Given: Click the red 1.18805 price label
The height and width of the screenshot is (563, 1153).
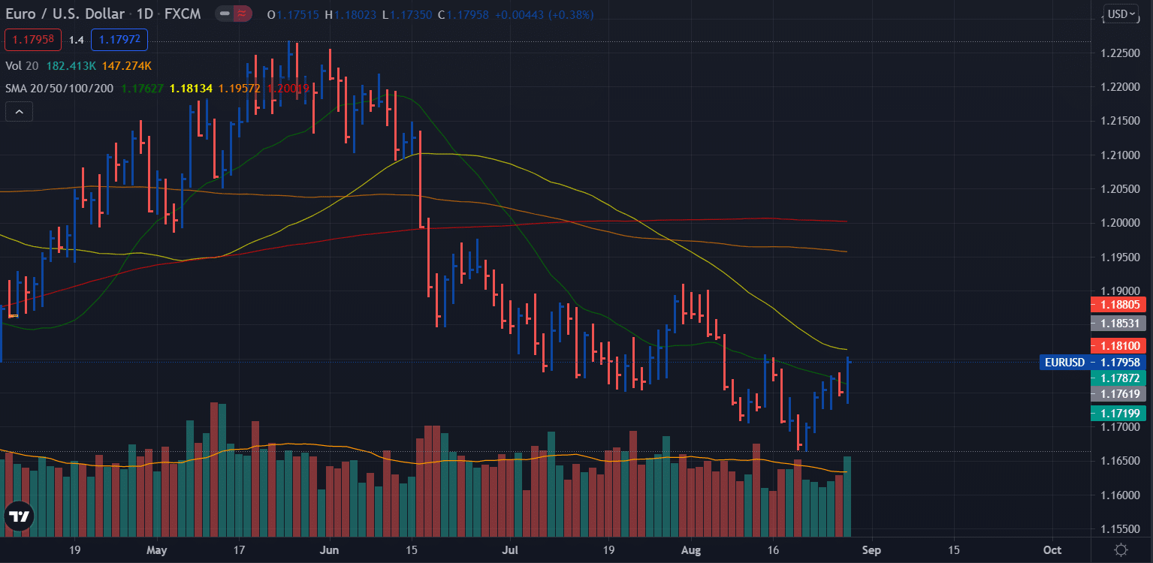Looking at the screenshot, I should [1120, 305].
